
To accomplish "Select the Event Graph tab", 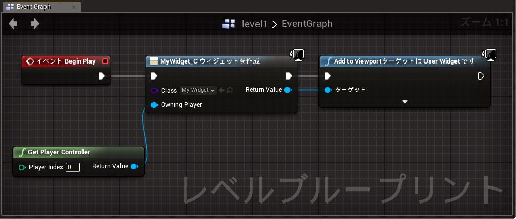I will [x=34, y=8].
